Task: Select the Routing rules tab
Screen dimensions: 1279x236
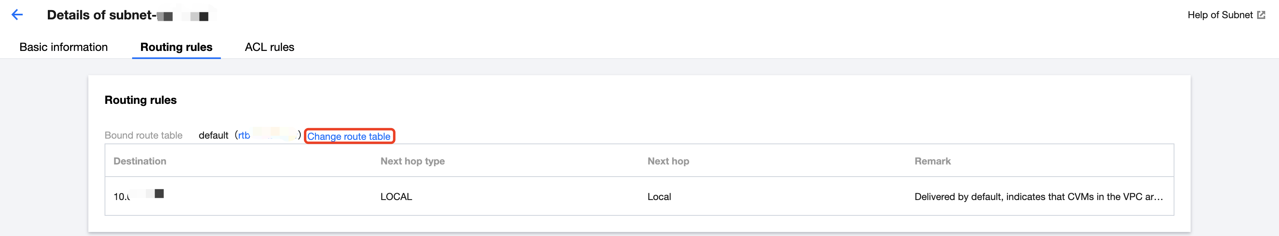Action: [x=176, y=47]
